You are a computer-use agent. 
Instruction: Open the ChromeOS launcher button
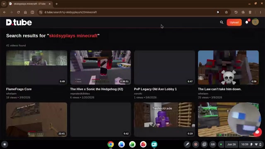pyautogui.click(x=5, y=144)
